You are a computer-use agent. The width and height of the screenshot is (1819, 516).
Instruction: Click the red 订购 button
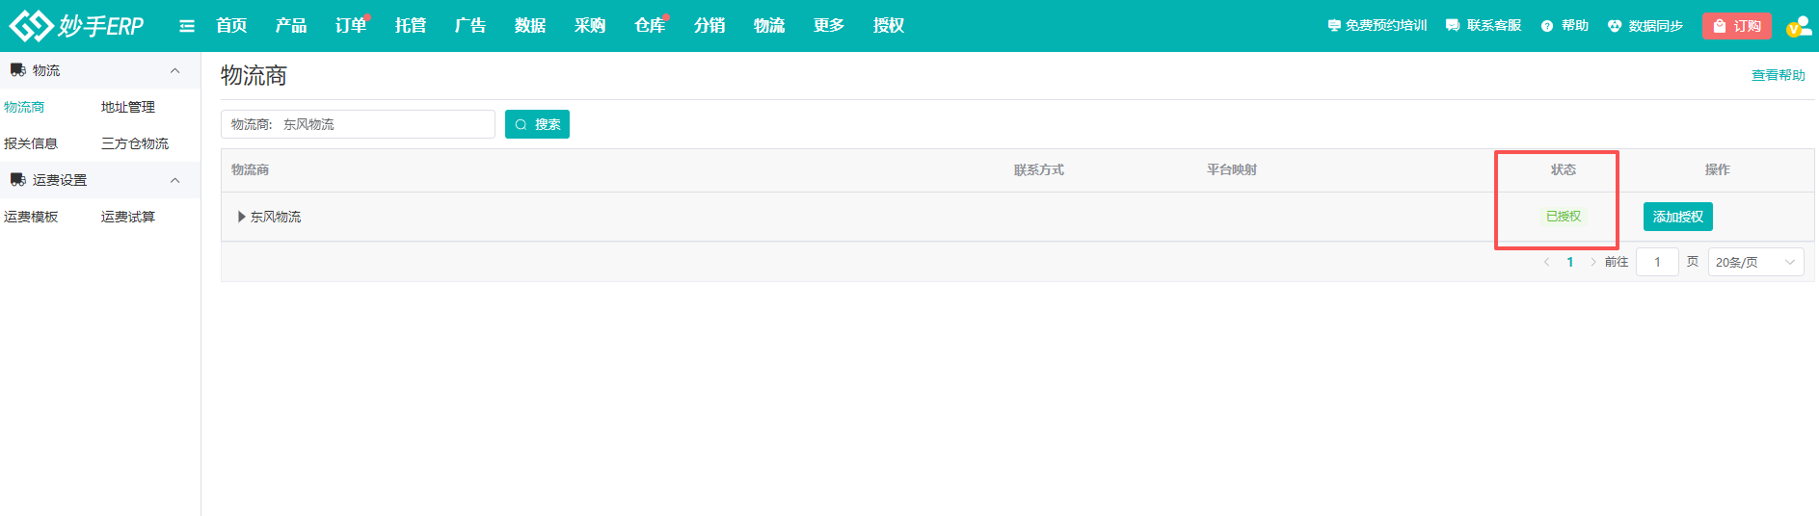click(1737, 26)
